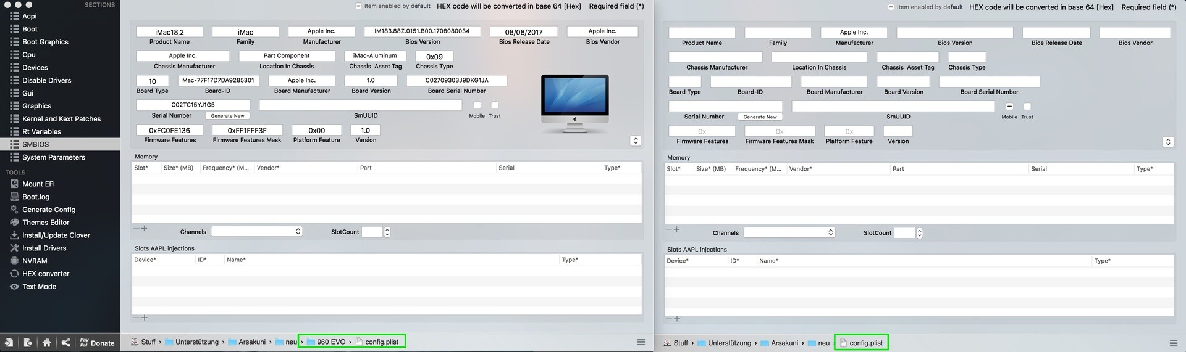The image size is (1186, 352).
Task: Add a memory row in right window
Action: pyautogui.click(x=677, y=229)
